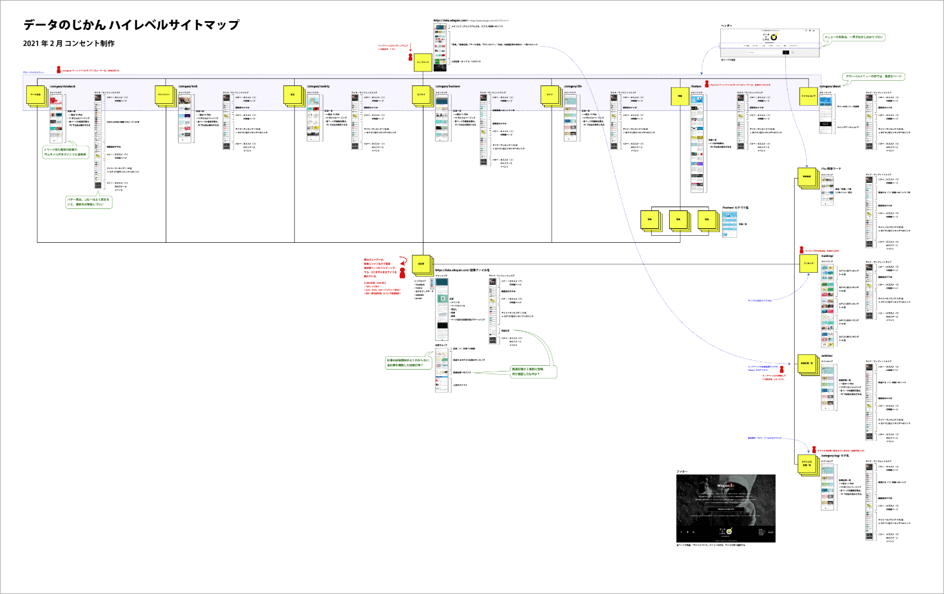Select the yellow note for /category/about
944x594 pixels.
coord(808,95)
